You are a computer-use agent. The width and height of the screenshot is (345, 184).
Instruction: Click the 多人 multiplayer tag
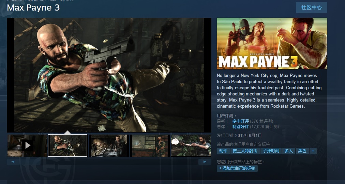coord(288,151)
